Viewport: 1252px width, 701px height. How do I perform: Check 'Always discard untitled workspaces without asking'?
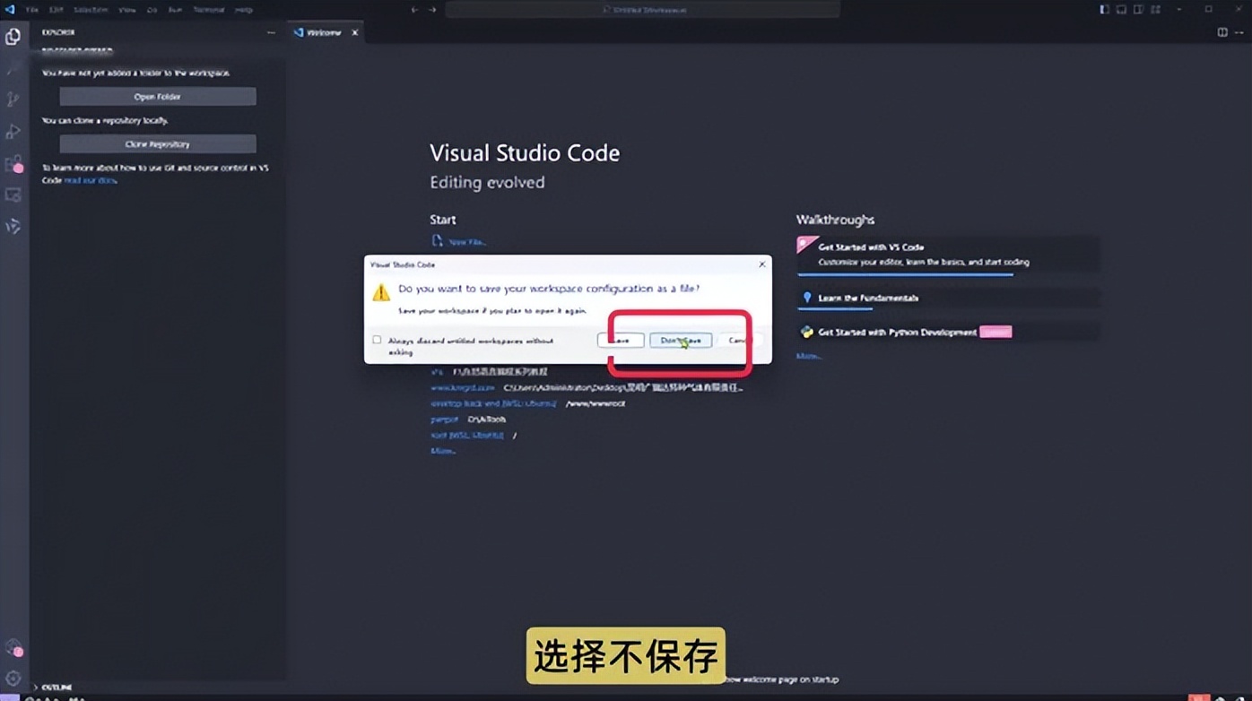tap(377, 340)
